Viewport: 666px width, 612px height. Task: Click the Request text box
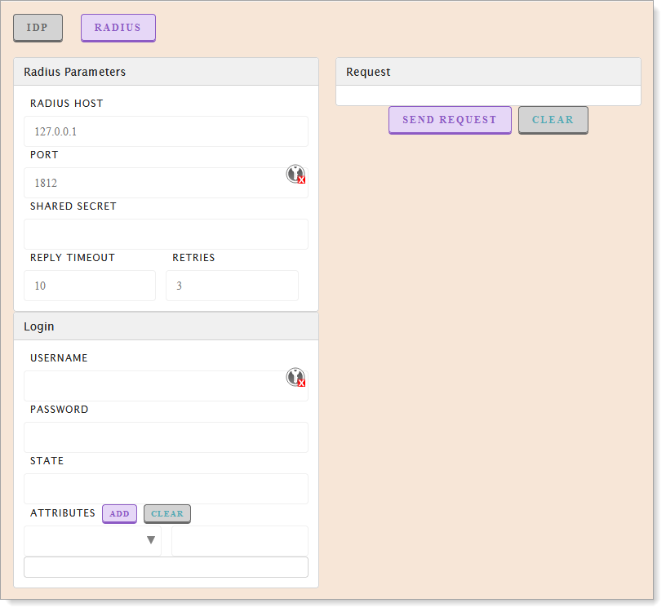point(488,95)
